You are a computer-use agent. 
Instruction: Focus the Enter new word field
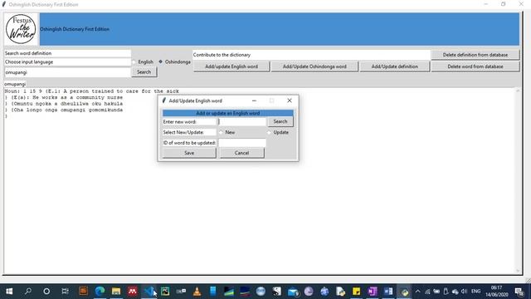[242, 122]
